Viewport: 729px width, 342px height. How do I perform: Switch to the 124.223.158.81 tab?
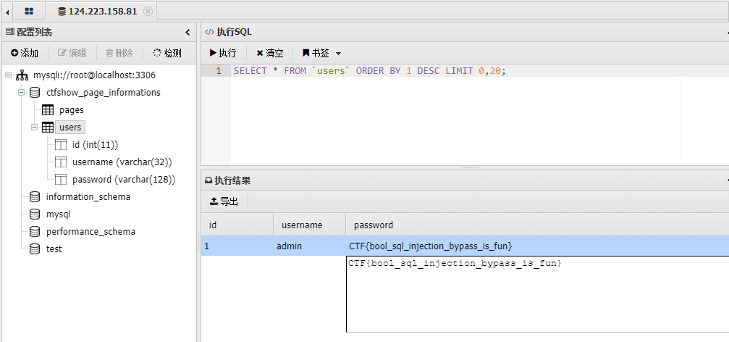click(100, 11)
